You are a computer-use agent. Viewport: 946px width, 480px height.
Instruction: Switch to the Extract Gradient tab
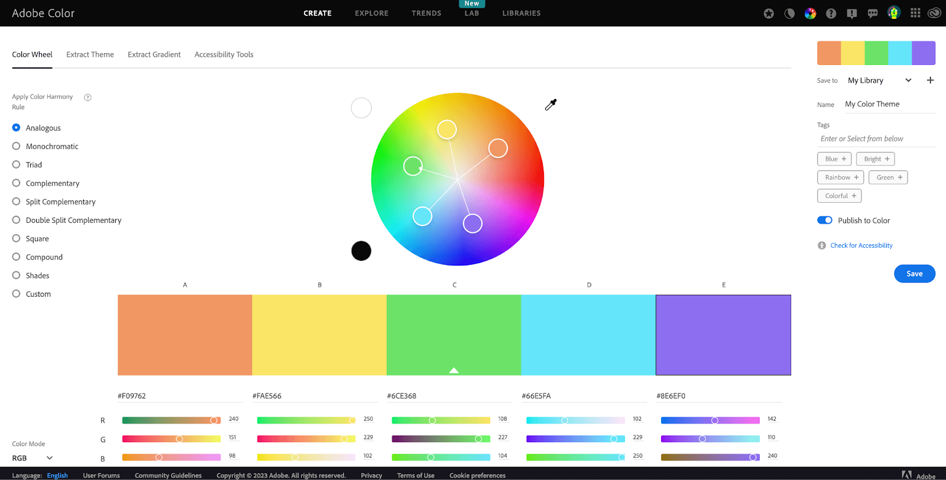coord(154,54)
